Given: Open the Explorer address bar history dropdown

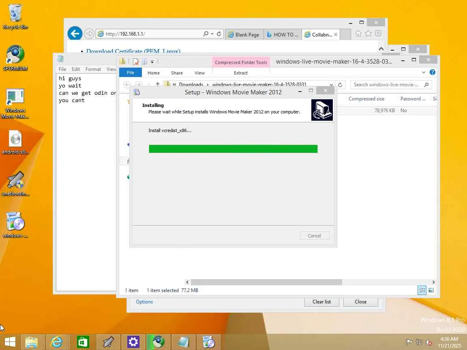Looking at the screenshot, I should click(331, 85).
